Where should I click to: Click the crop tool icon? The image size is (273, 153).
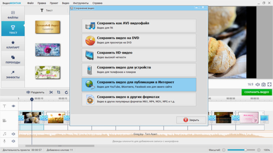pyautogui.click(x=59, y=92)
